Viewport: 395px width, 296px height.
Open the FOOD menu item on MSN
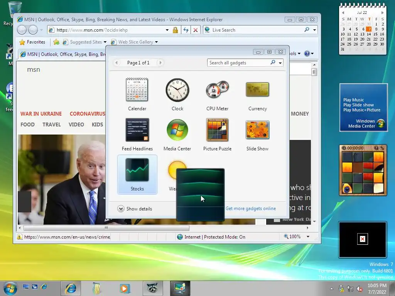(27, 124)
